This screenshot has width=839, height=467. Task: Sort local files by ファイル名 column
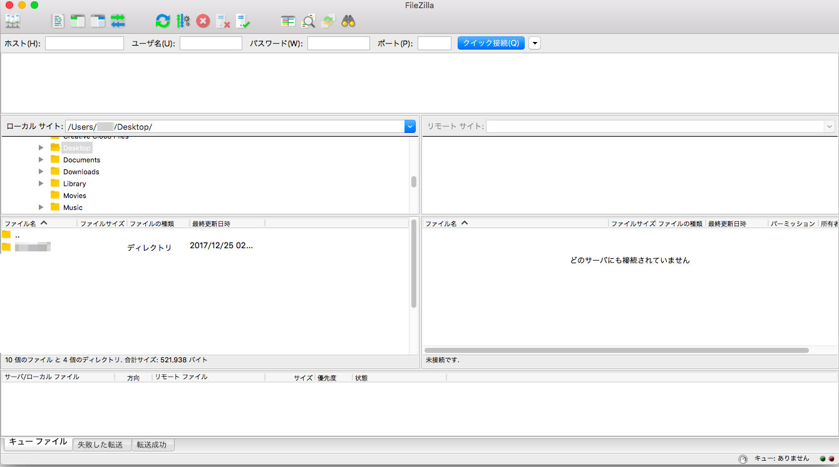(39, 223)
